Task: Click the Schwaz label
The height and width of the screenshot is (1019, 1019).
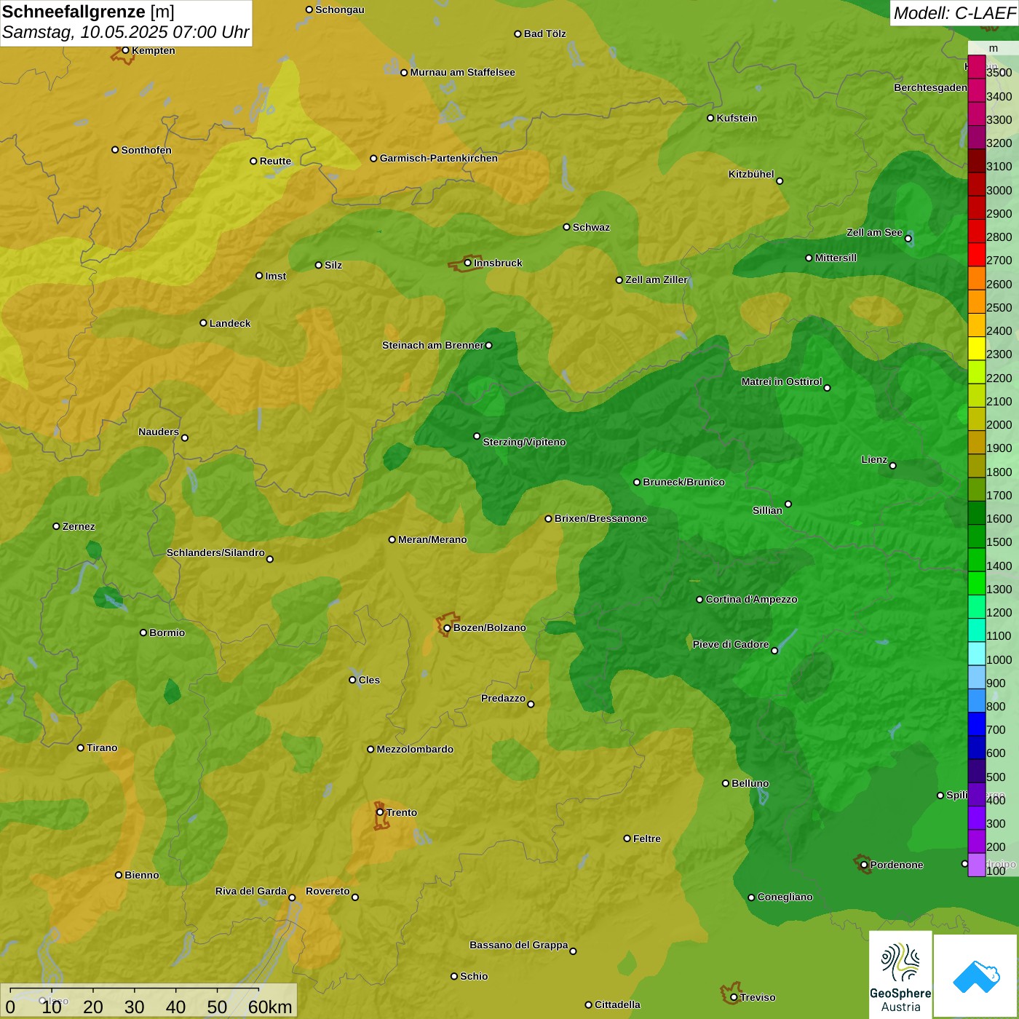Action: tap(591, 227)
